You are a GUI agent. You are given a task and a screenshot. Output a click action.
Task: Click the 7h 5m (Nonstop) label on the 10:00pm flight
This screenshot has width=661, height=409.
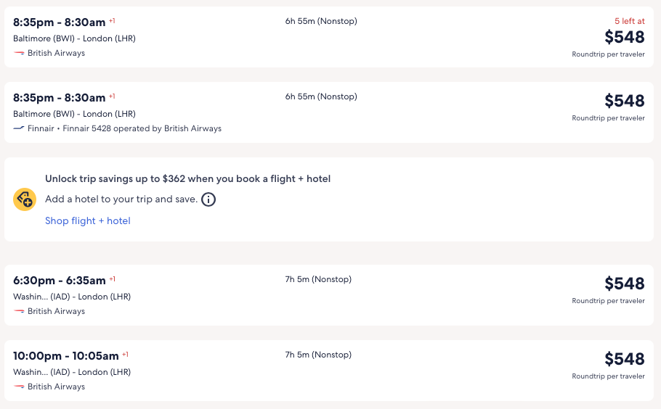318,355
